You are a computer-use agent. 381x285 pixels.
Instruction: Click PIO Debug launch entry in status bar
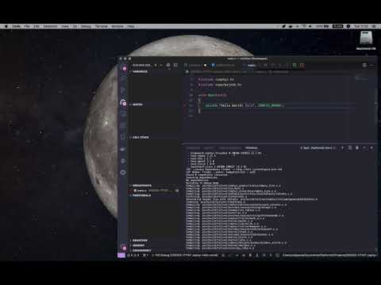(185, 255)
